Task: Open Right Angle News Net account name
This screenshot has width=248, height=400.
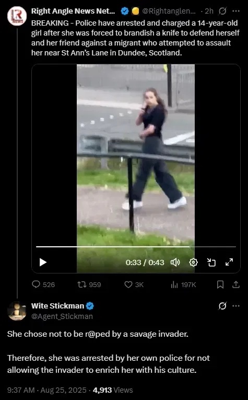Action: click(73, 11)
